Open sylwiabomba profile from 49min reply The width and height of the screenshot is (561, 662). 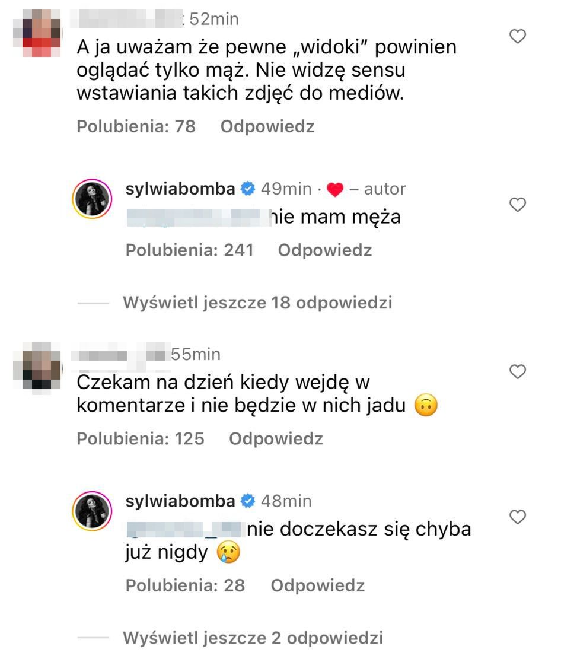pyautogui.click(x=180, y=189)
